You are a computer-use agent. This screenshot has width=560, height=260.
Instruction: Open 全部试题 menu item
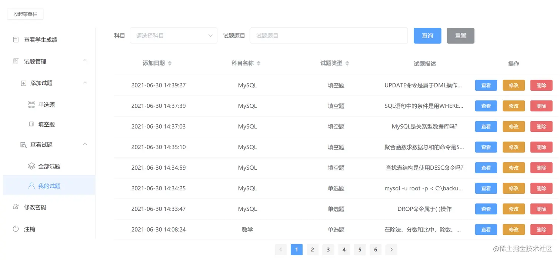click(x=49, y=166)
